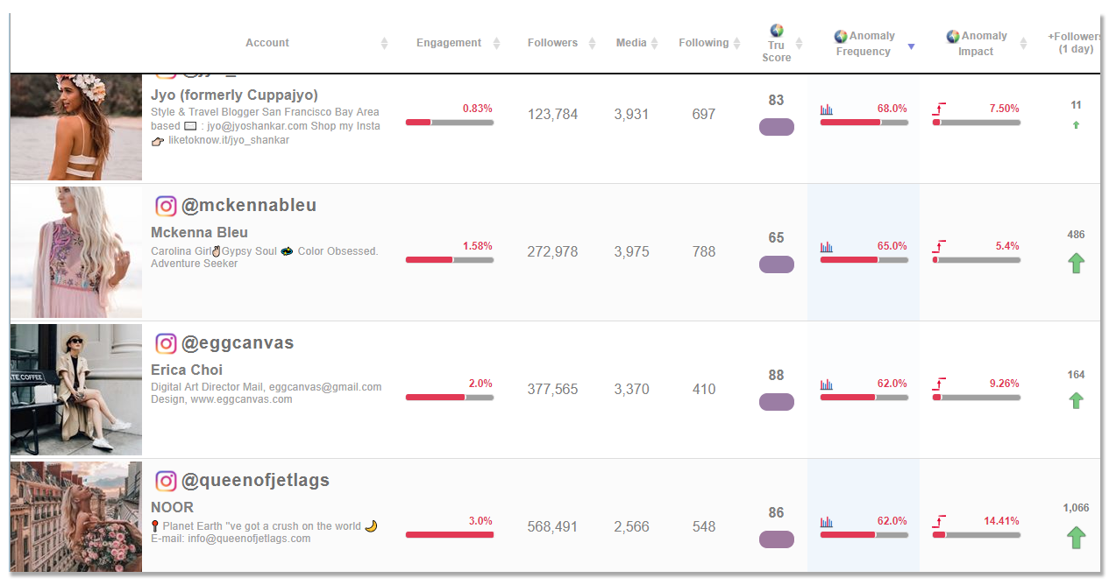This screenshot has width=1109, height=585.
Task: Click purple Tru Score pill under 88
Action: pyautogui.click(x=777, y=402)
